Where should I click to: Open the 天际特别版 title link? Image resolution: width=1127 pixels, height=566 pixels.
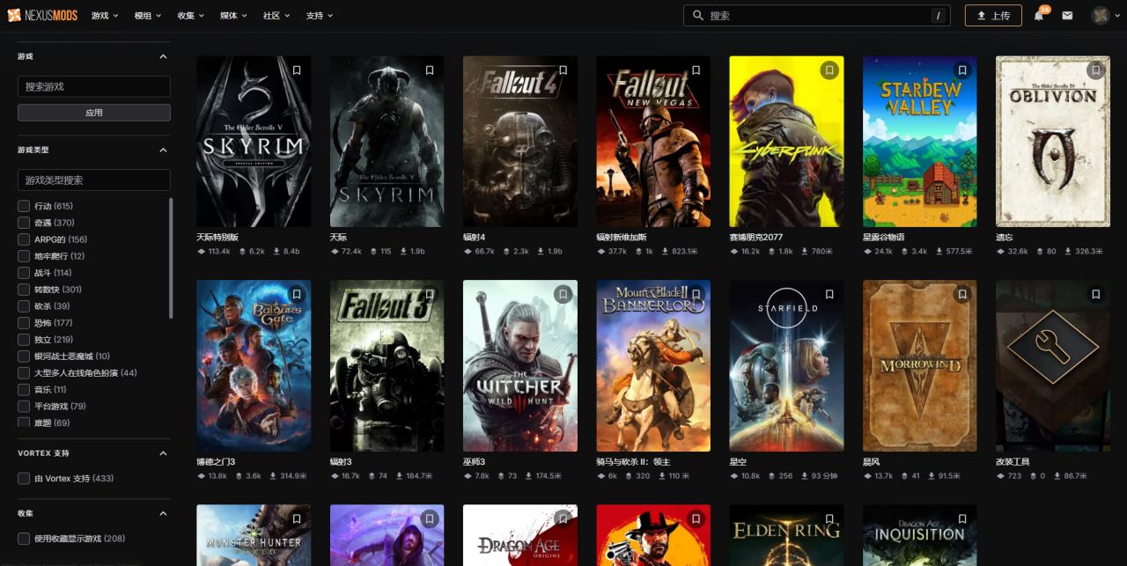[x=217, y=237]
